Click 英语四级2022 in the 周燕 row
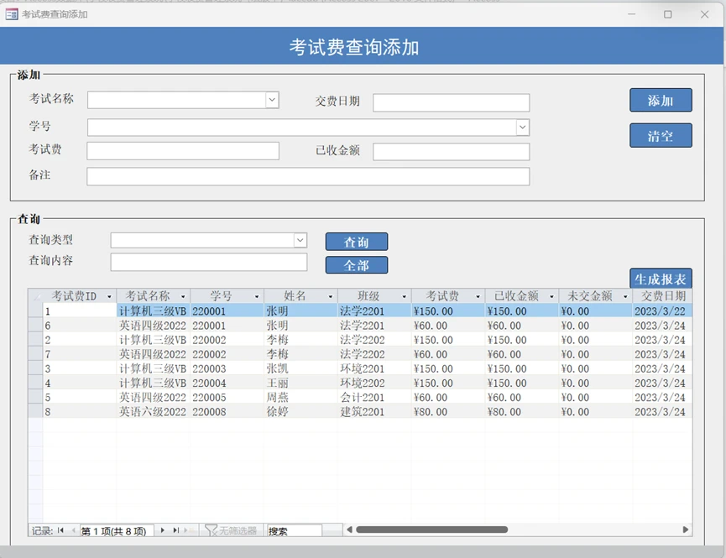 153,398
